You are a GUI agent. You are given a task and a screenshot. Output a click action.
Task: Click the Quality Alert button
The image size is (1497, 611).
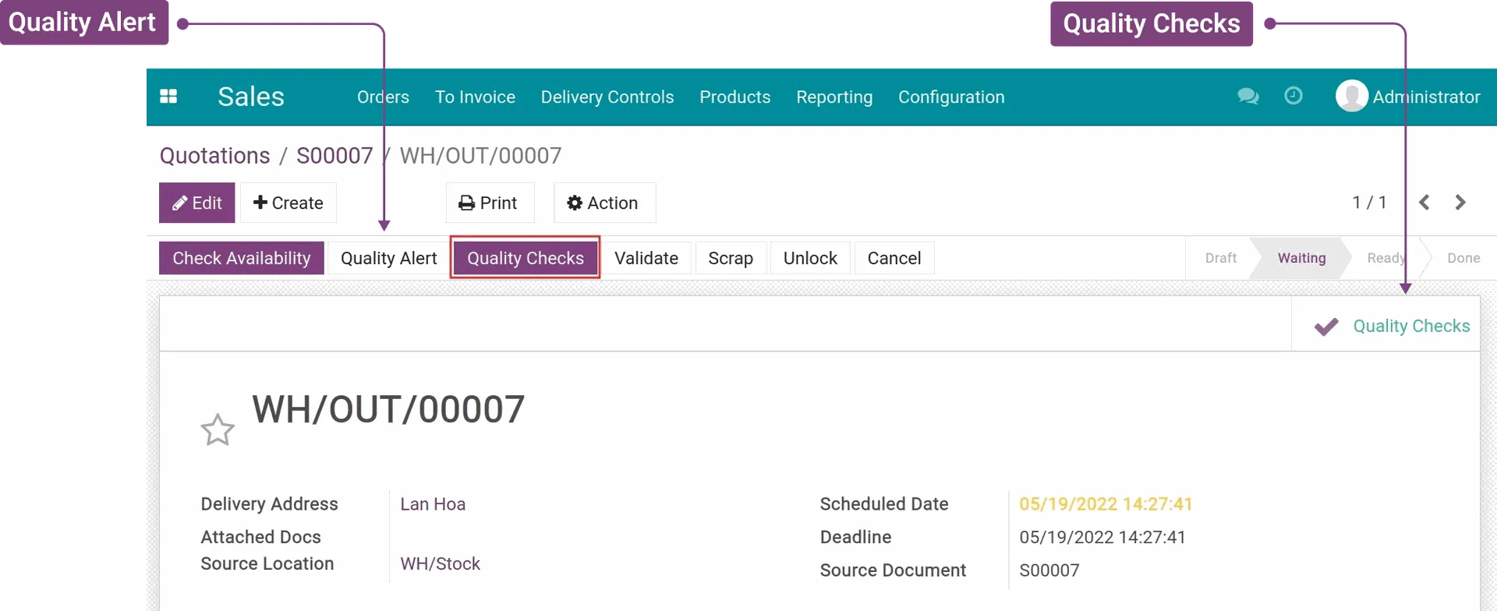tap(388, 258)
